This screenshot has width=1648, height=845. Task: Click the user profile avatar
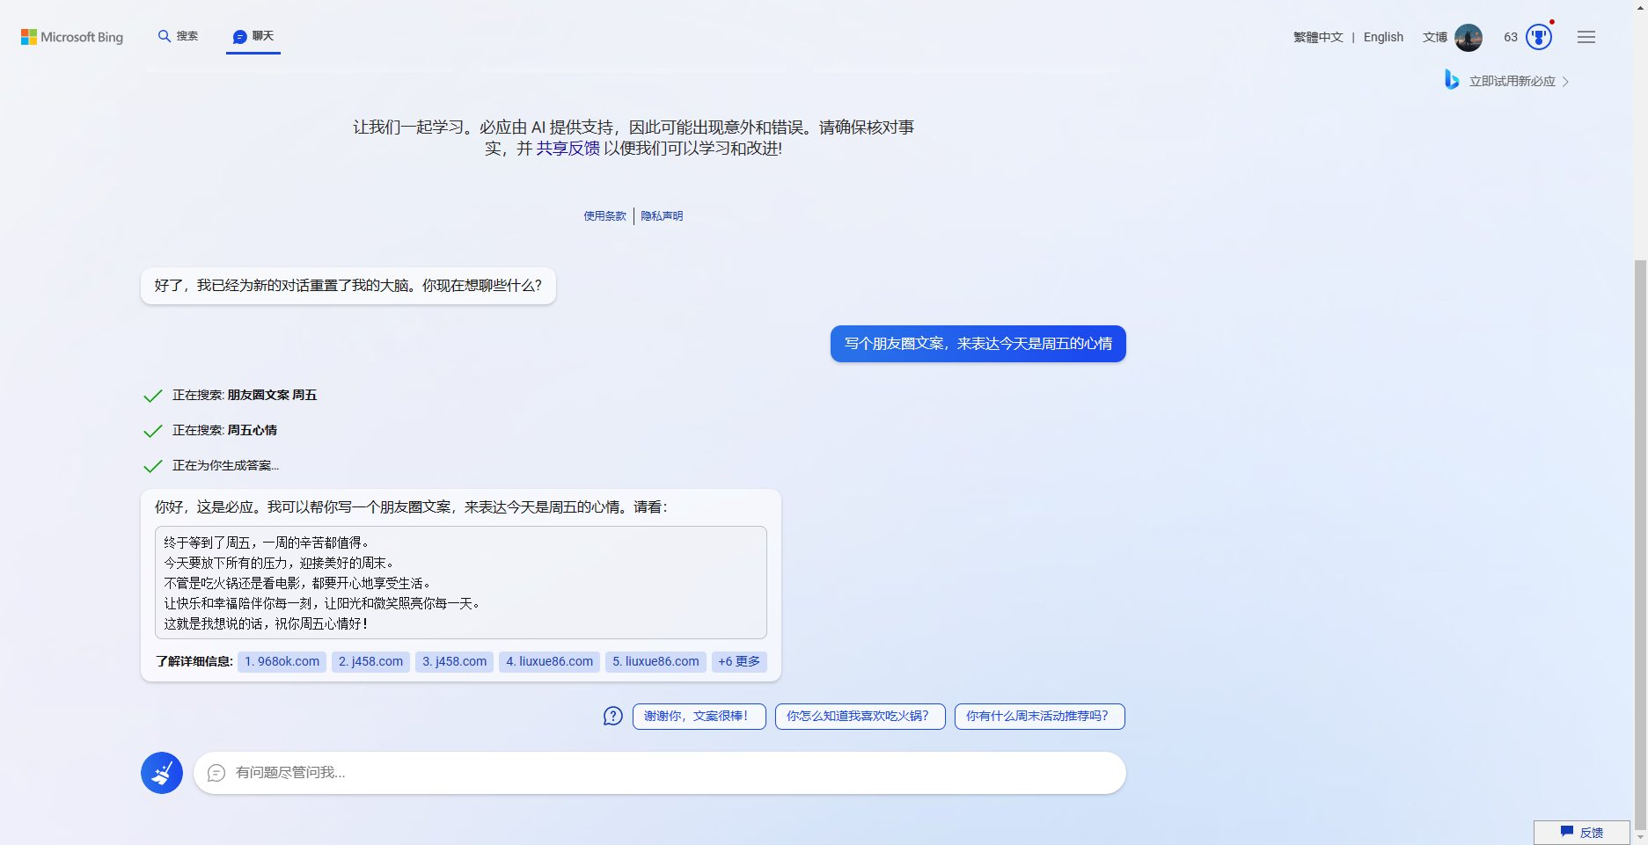tap(1468, 37)
